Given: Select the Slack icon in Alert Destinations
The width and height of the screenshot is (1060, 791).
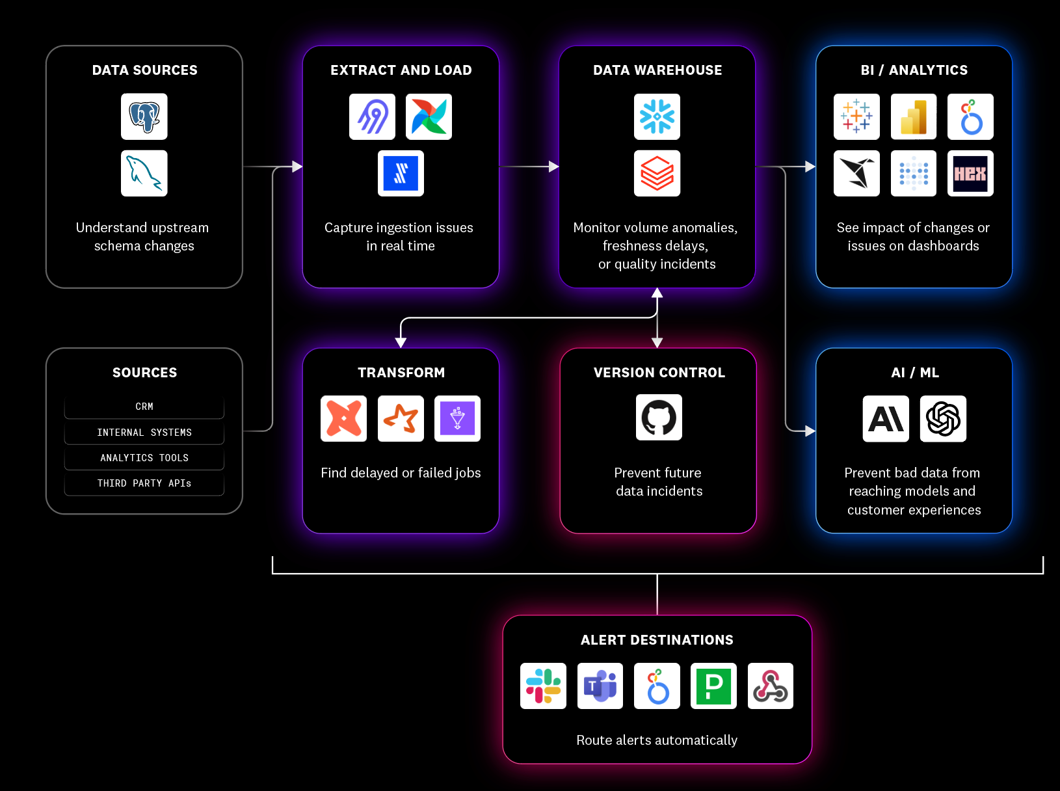Looking at the screenshot, I should (543, 686).
